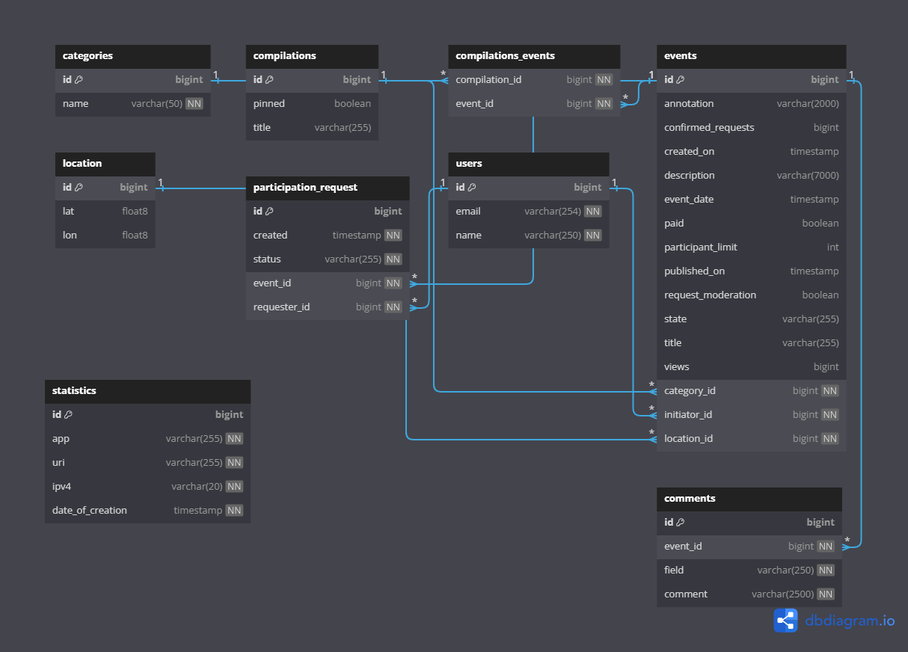
Task: Click the key icon in compilations id row
Action: pyautogui.click(x=269, y=79)
